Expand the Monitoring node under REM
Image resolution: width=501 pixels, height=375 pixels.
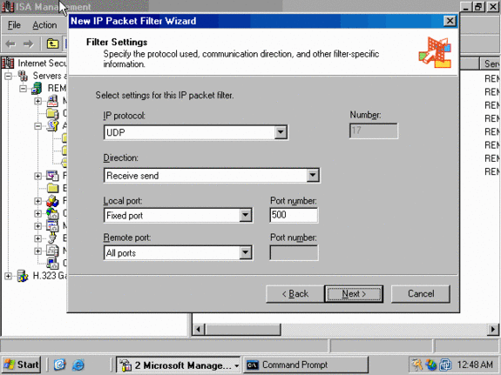click(38, 101)
